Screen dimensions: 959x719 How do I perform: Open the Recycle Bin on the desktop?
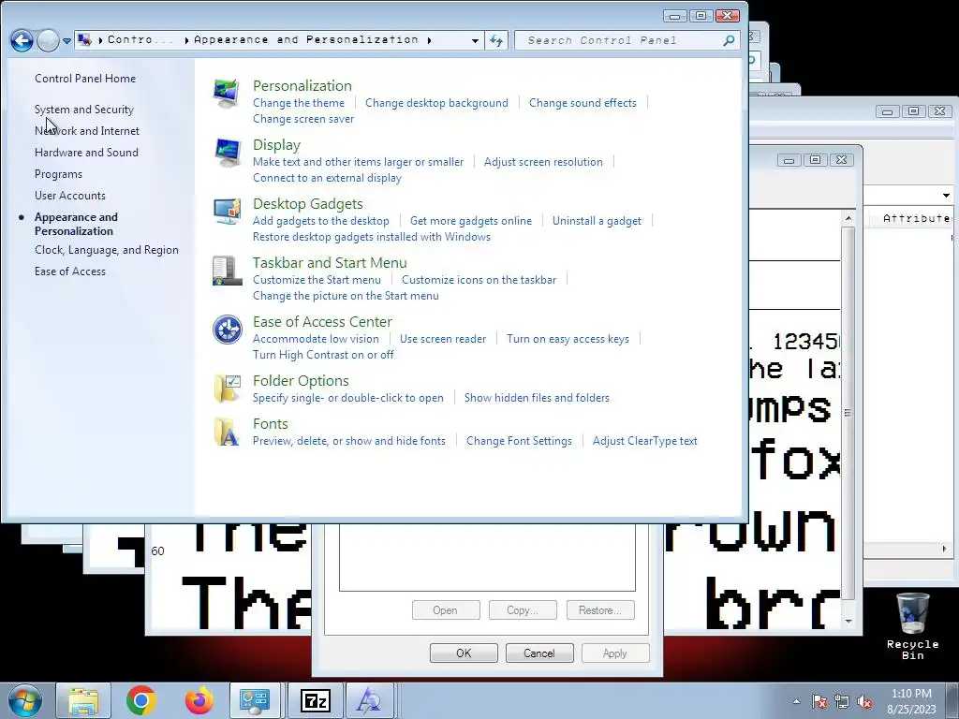pos(912,626)
